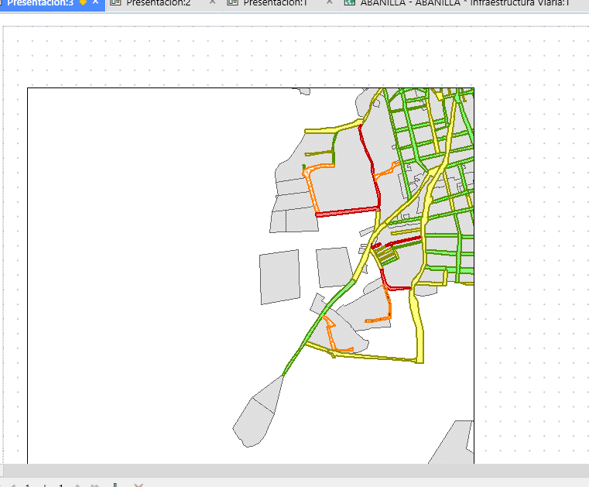Click the layout icon of Presentación:1 tab
The height and width of the screenshot is (487, 589).
click(x=233, y=2)
